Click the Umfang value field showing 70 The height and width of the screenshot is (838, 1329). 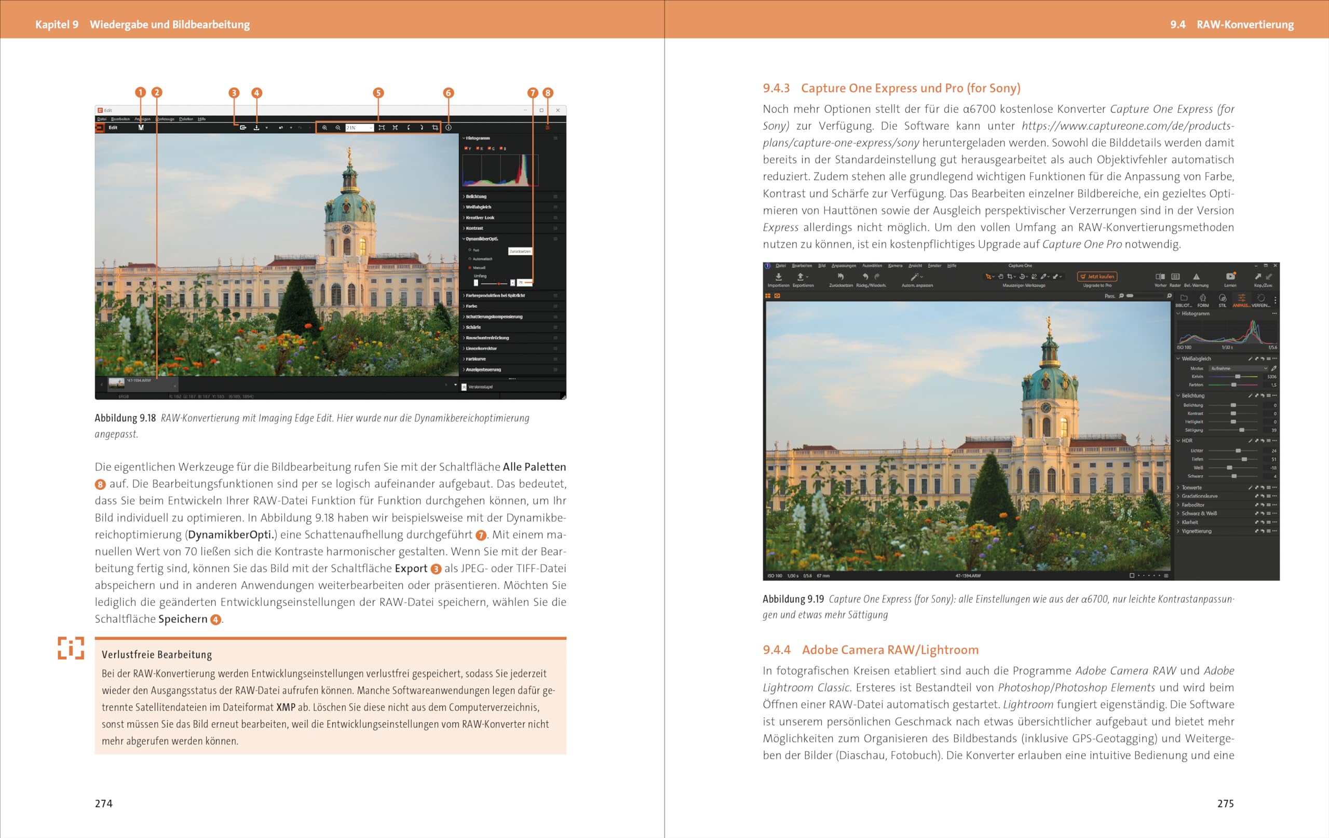click(525, 282)
